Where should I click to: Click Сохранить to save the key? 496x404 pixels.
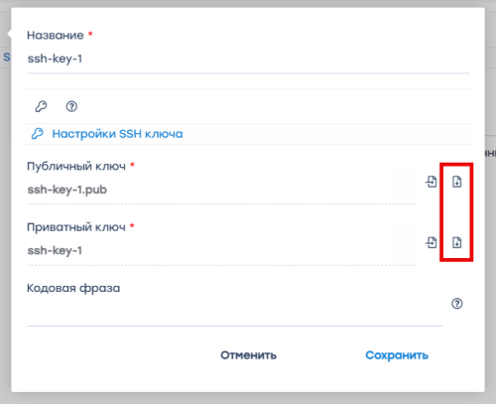397,355
